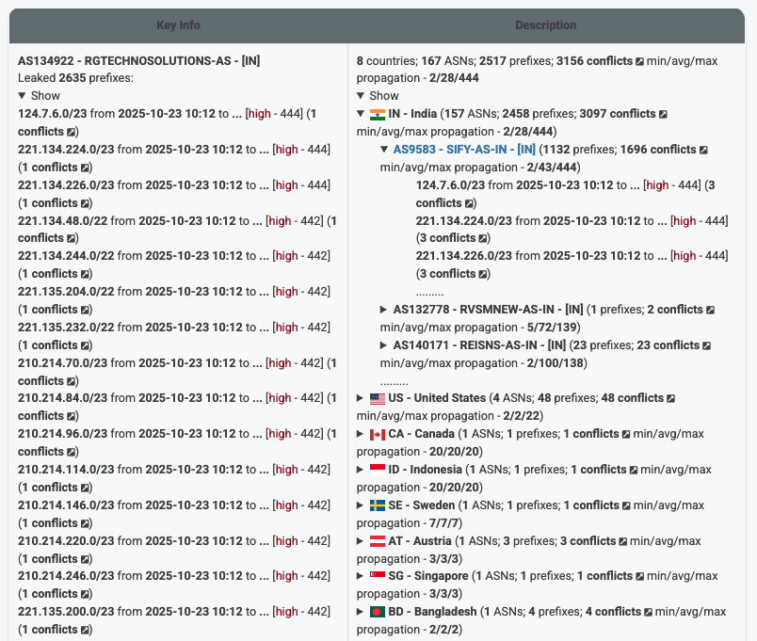Expand the US - United States node
This screenshot has width=757, height=641.
pyautogui.click(x=361, y=398)
